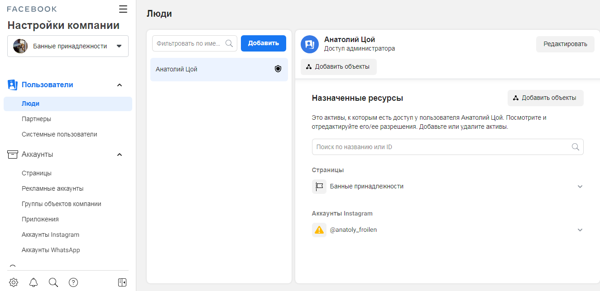This screenshot has height=291, width=600.
Task: Click the blue Добавить button
Action: pyautogui.click(x=264, y=43)
